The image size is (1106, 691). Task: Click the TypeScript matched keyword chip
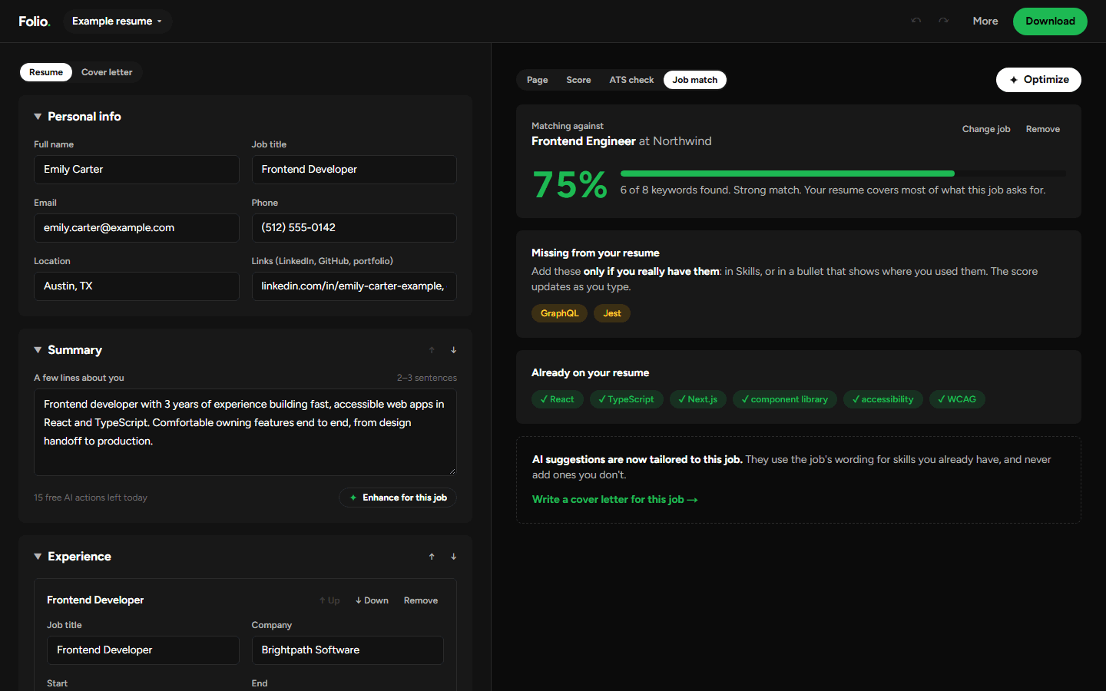pos(627,399)
